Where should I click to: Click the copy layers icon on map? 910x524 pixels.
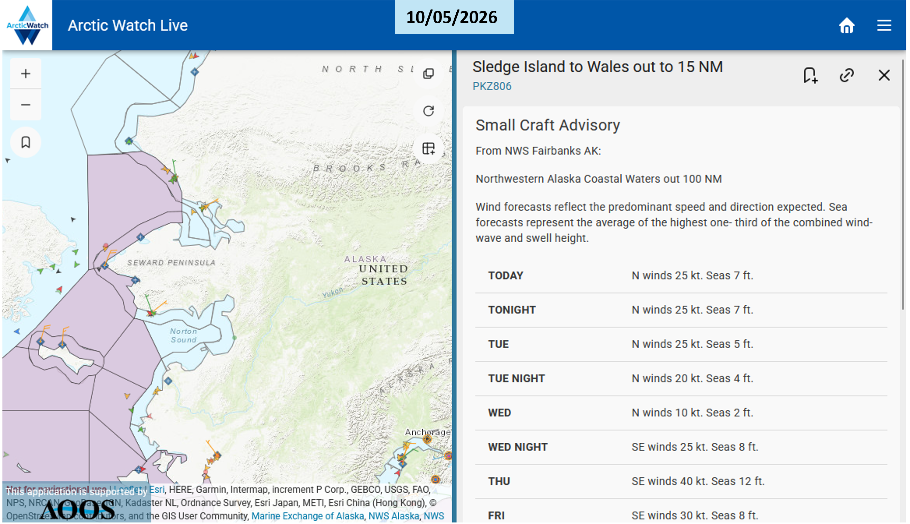tap(428, 74)
